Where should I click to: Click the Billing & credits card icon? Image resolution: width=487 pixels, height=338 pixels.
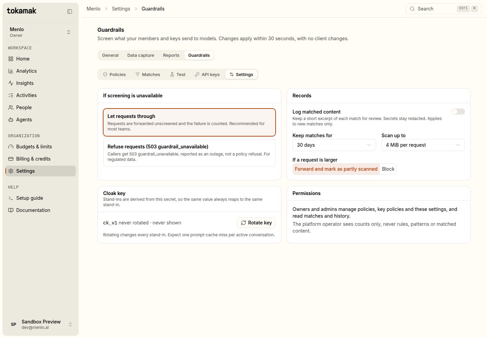pyautogui.click(x=11, y=159)
